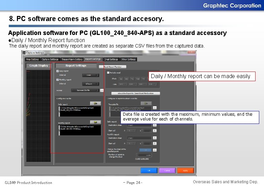The width and height of the screenshot is (264, 187).
Task: Confirm with the blue OK button
Action: coord(149,170)
